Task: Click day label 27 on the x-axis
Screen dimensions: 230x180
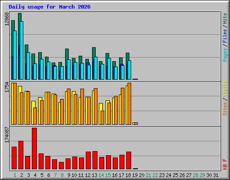Action: (x=189, y=175)
